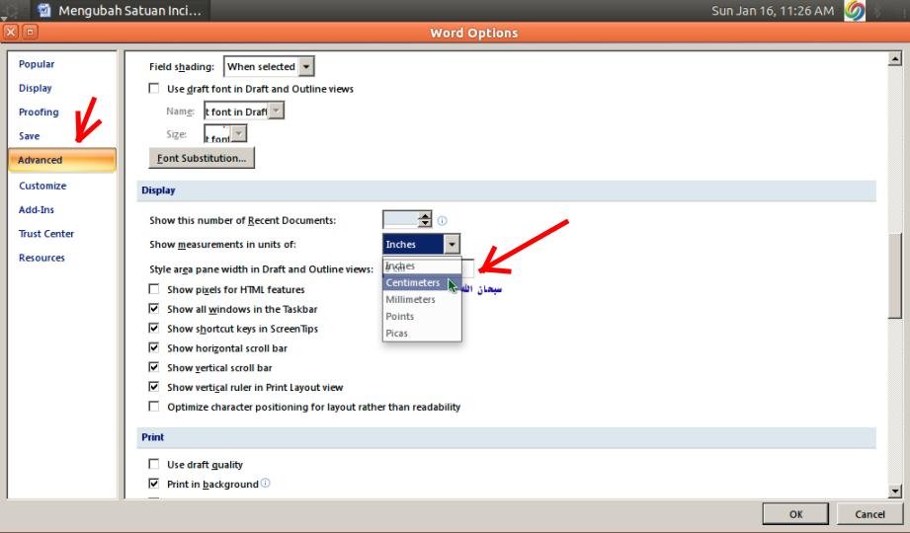Toggle Show vertical ruler in Print Layout view
This screenshot has height=533, width=910.
point(154,387)
